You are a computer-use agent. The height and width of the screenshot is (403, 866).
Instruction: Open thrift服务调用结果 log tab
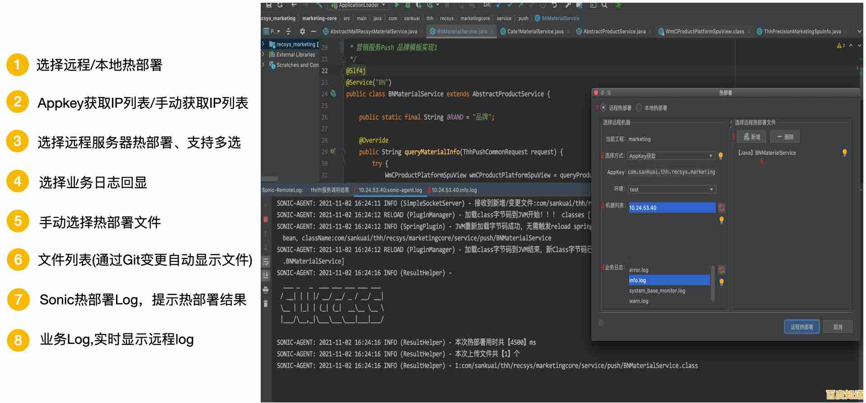(x=330, y=190)
